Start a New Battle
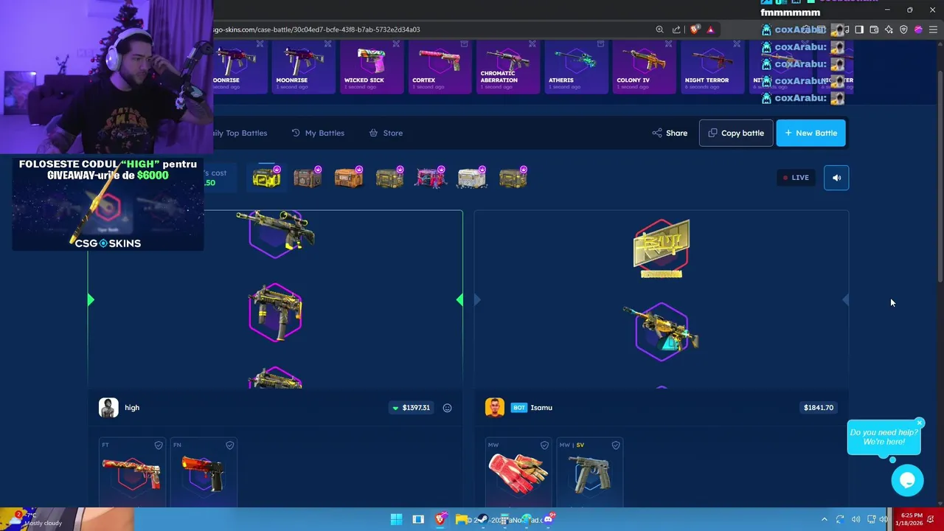 click(811, 133)
